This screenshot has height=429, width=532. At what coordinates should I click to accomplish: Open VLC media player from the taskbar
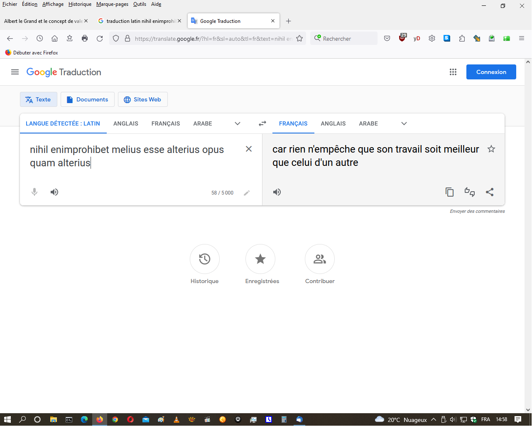(177, 419)
